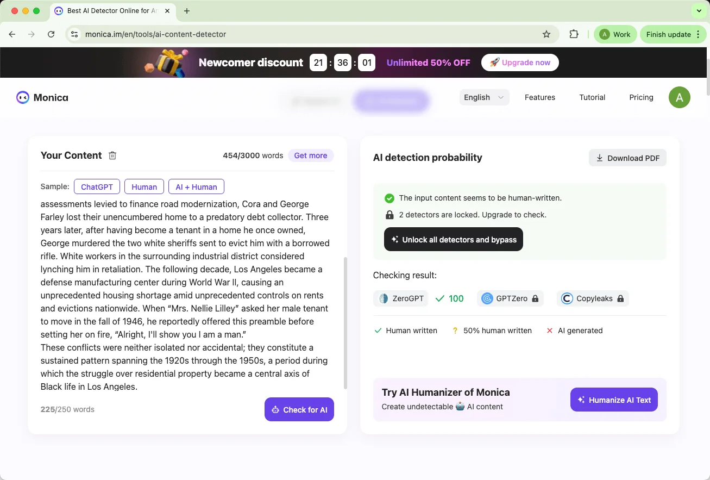Open the browser tab search chevron
The height and width of the screenshot is (480, 710).
coord(699,10)
